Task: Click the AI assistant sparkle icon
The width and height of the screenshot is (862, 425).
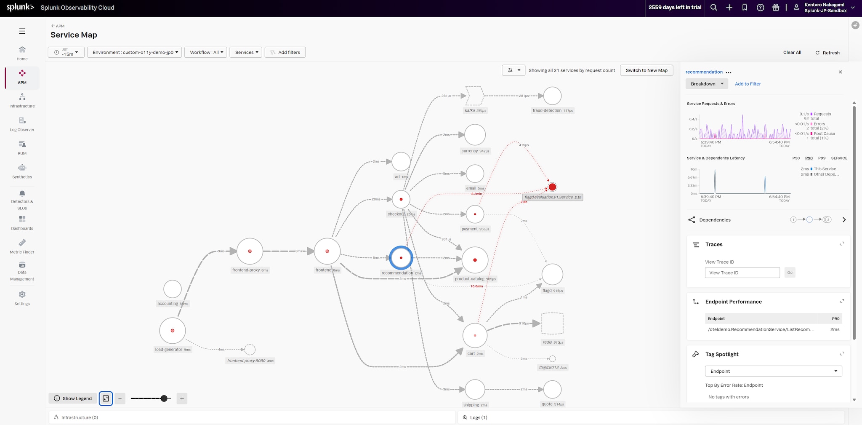Action: click(855, 25)
